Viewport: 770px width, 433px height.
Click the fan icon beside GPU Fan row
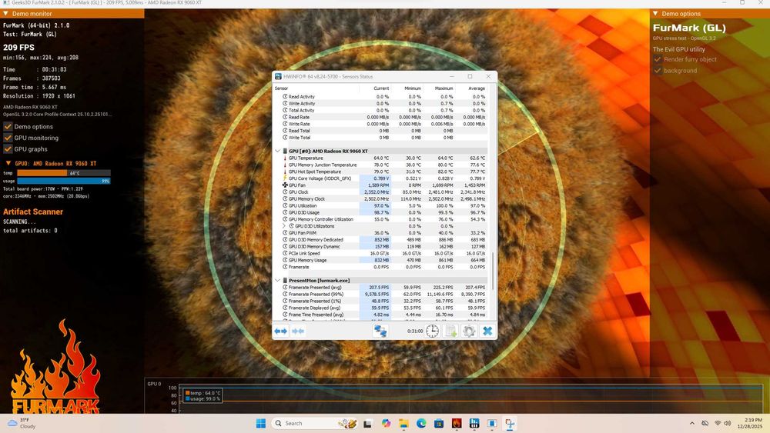click(x=285, y=185)
